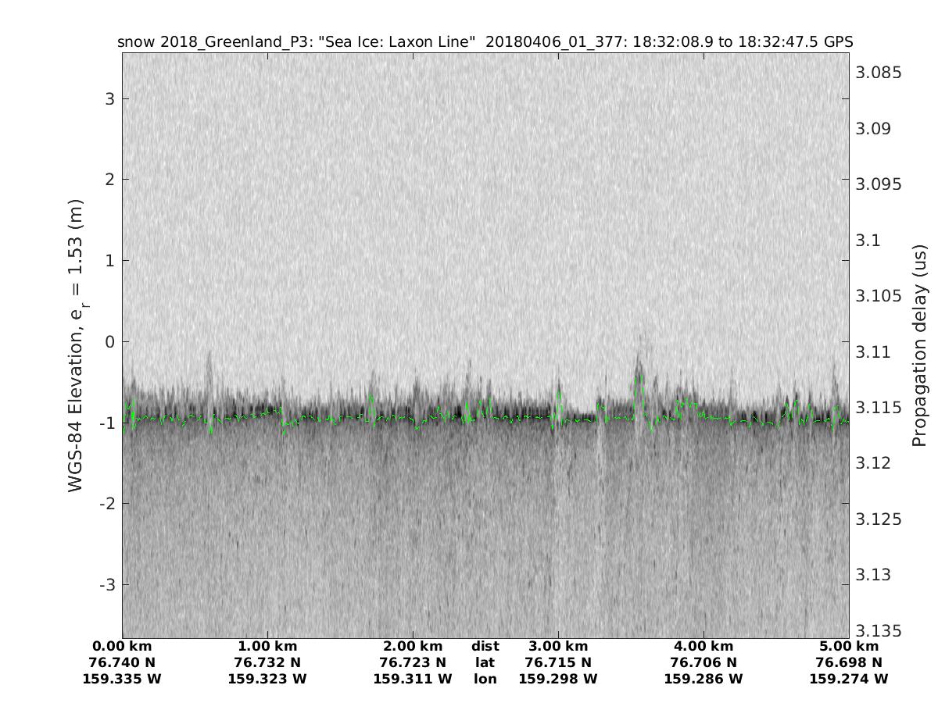Click the "5.00 km" x-axis tick label

pyautogui.click(x=849, y=647)
